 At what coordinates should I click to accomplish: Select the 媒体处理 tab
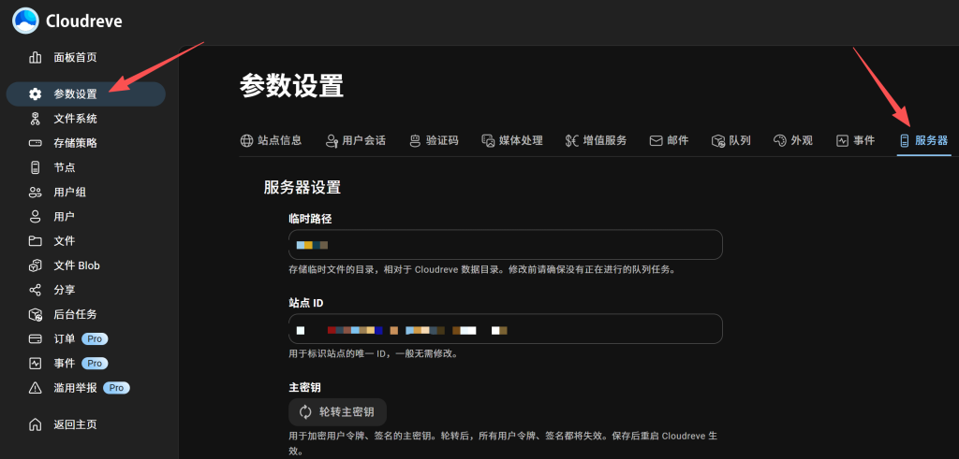click(x=511, y=140)
